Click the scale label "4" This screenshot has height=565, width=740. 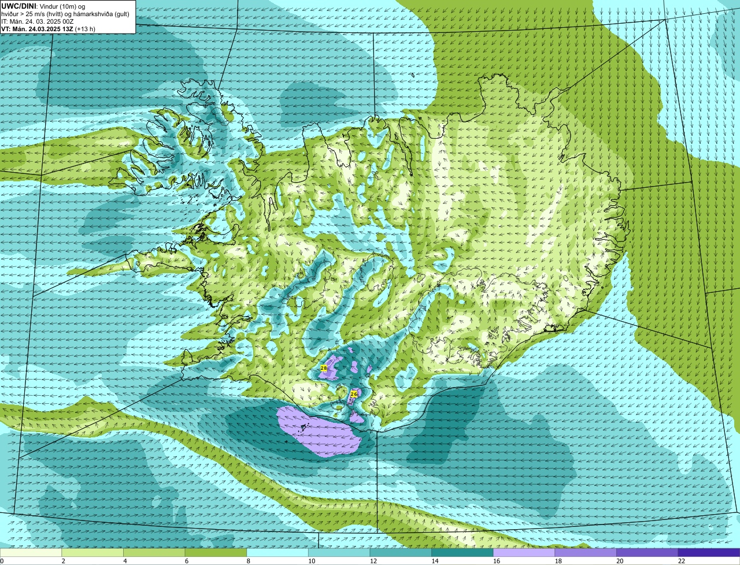(125, 561)
